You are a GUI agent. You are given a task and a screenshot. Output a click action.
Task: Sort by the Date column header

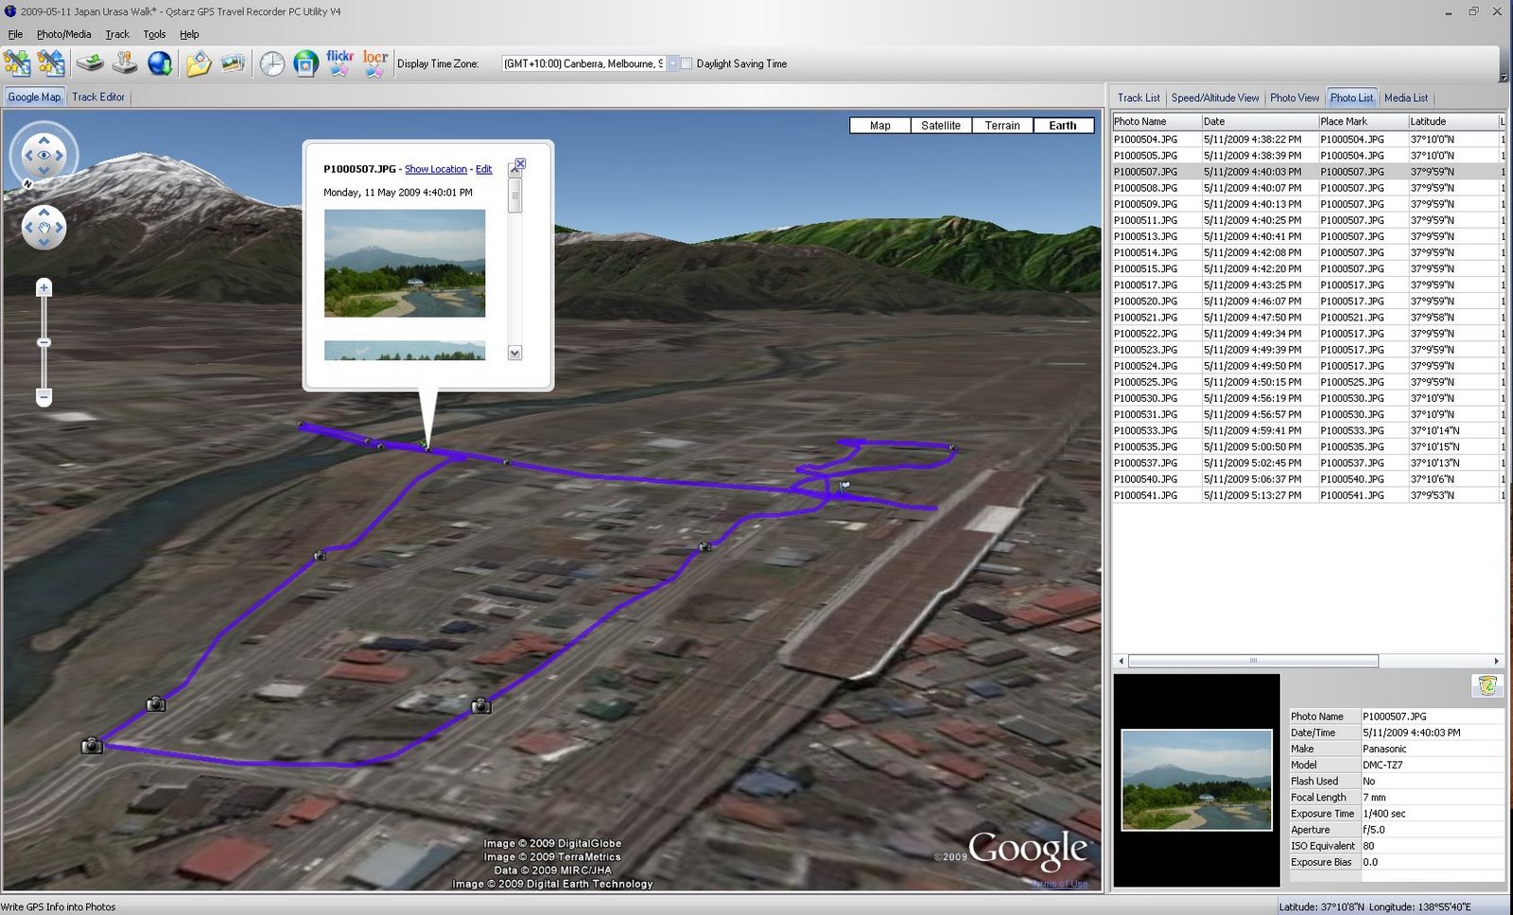(1260, 121)
